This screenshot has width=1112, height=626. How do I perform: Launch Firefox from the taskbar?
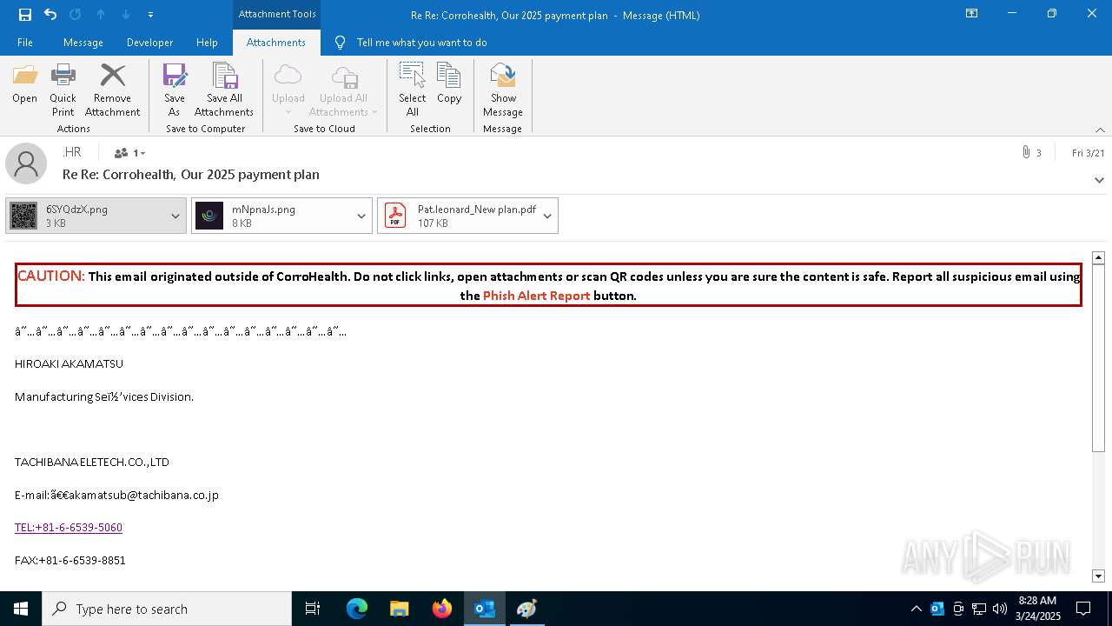[x=441, y=609]
